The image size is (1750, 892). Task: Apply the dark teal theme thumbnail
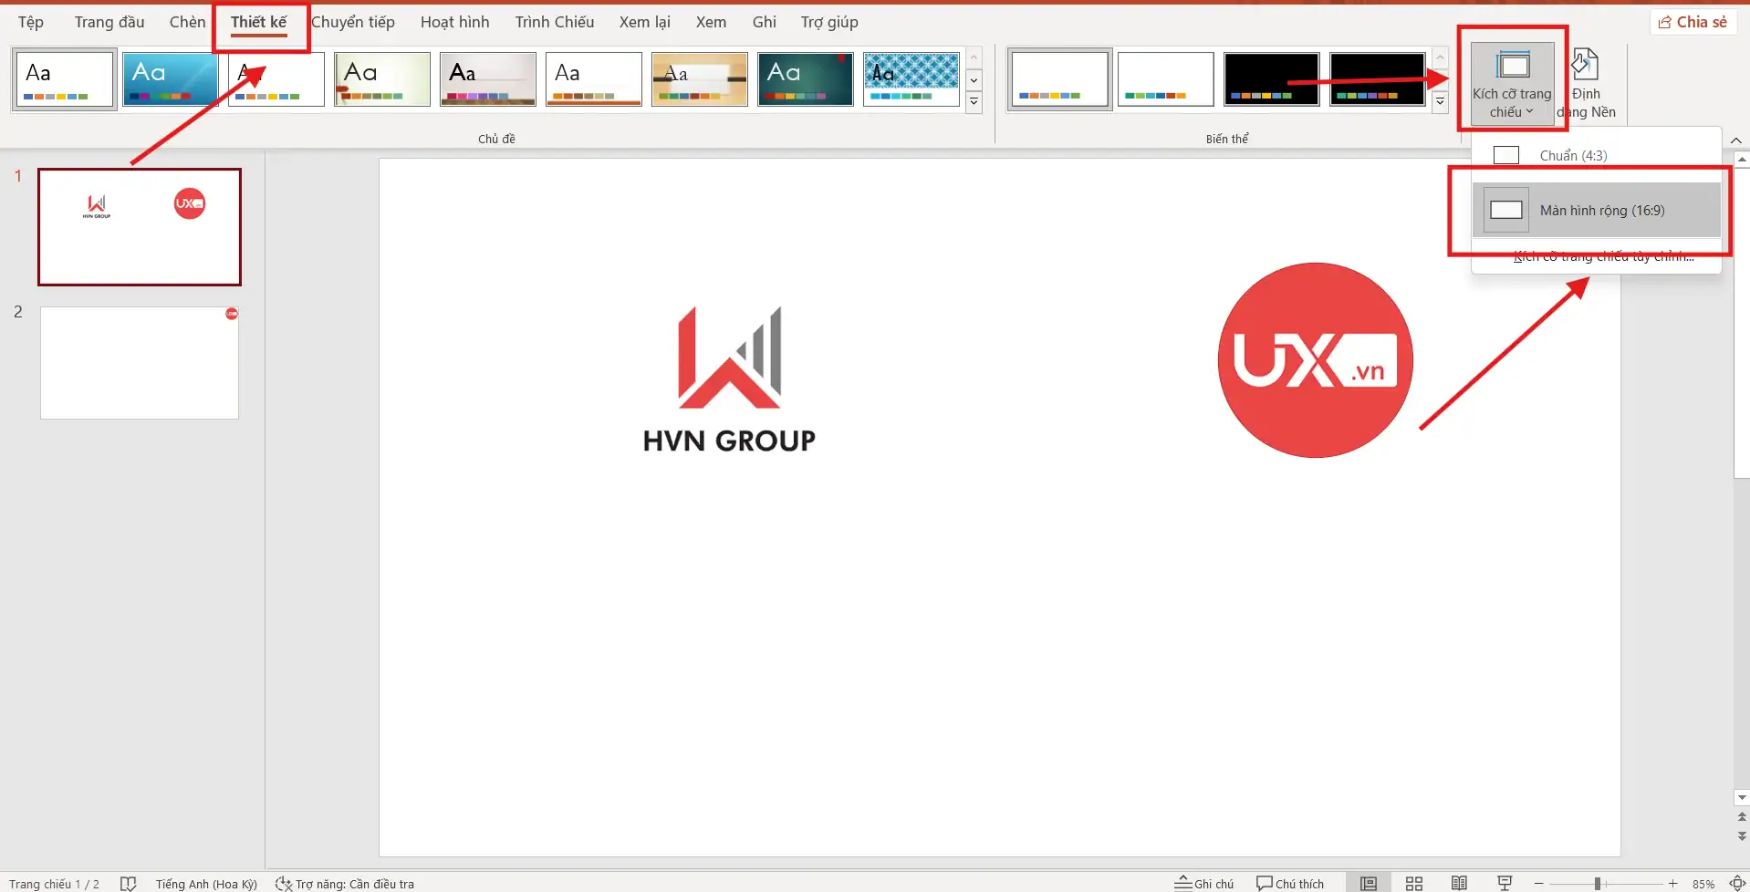pyautogui.click(x=806, y=79)
